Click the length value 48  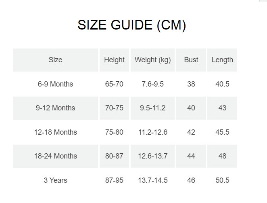point(222,156)
